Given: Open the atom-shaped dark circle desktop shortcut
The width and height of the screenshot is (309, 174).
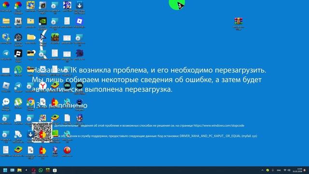Looking at the screenshot, I should 18,37.
